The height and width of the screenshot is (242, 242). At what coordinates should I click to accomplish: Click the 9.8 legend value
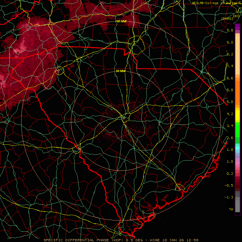click(230, 30)
